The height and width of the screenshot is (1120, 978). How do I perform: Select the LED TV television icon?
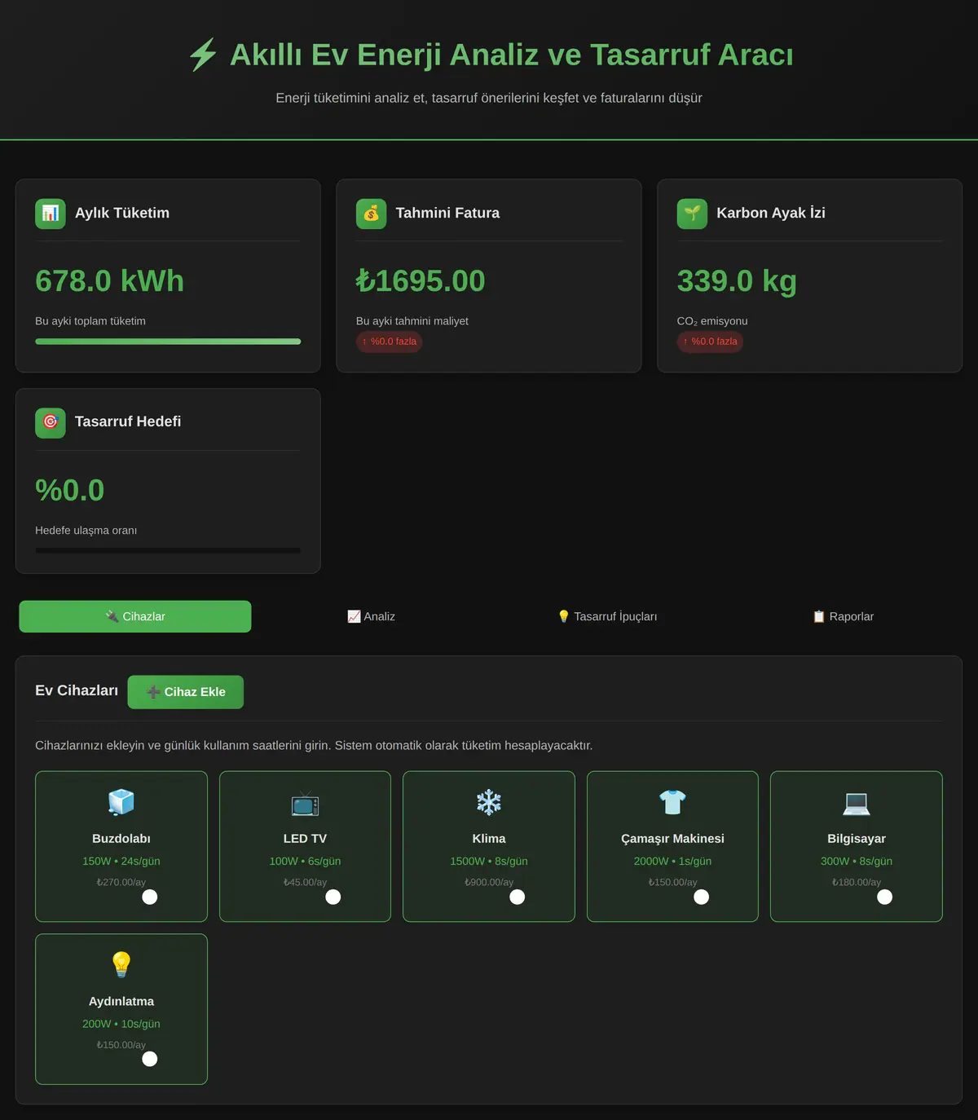tap(305, 803)
